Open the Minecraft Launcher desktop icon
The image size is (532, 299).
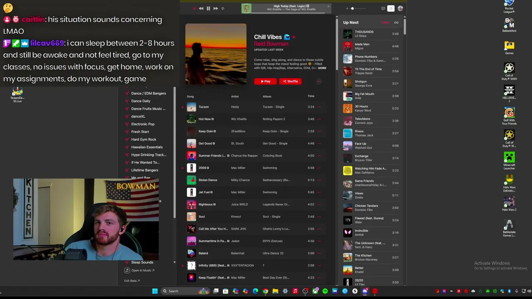509,161
